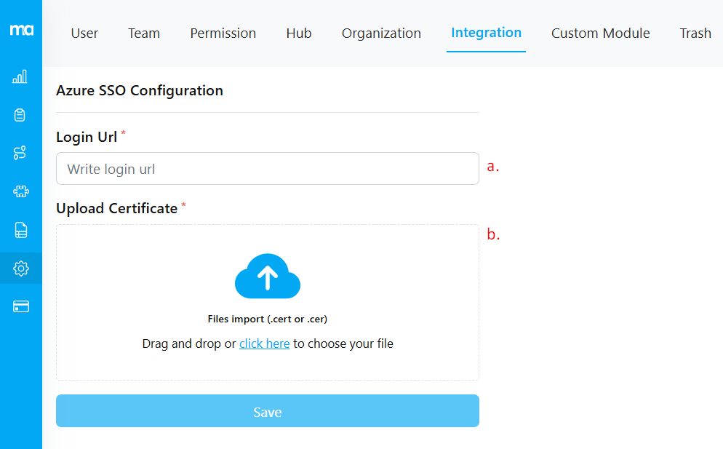This screenshot has height=449, width=723.
Task: Click the cloud upload icon in the certificate area
Action: coord(267,276)
